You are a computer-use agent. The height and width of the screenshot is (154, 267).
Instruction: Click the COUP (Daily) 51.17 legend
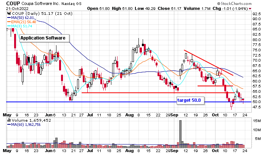[x=42, y=13]
